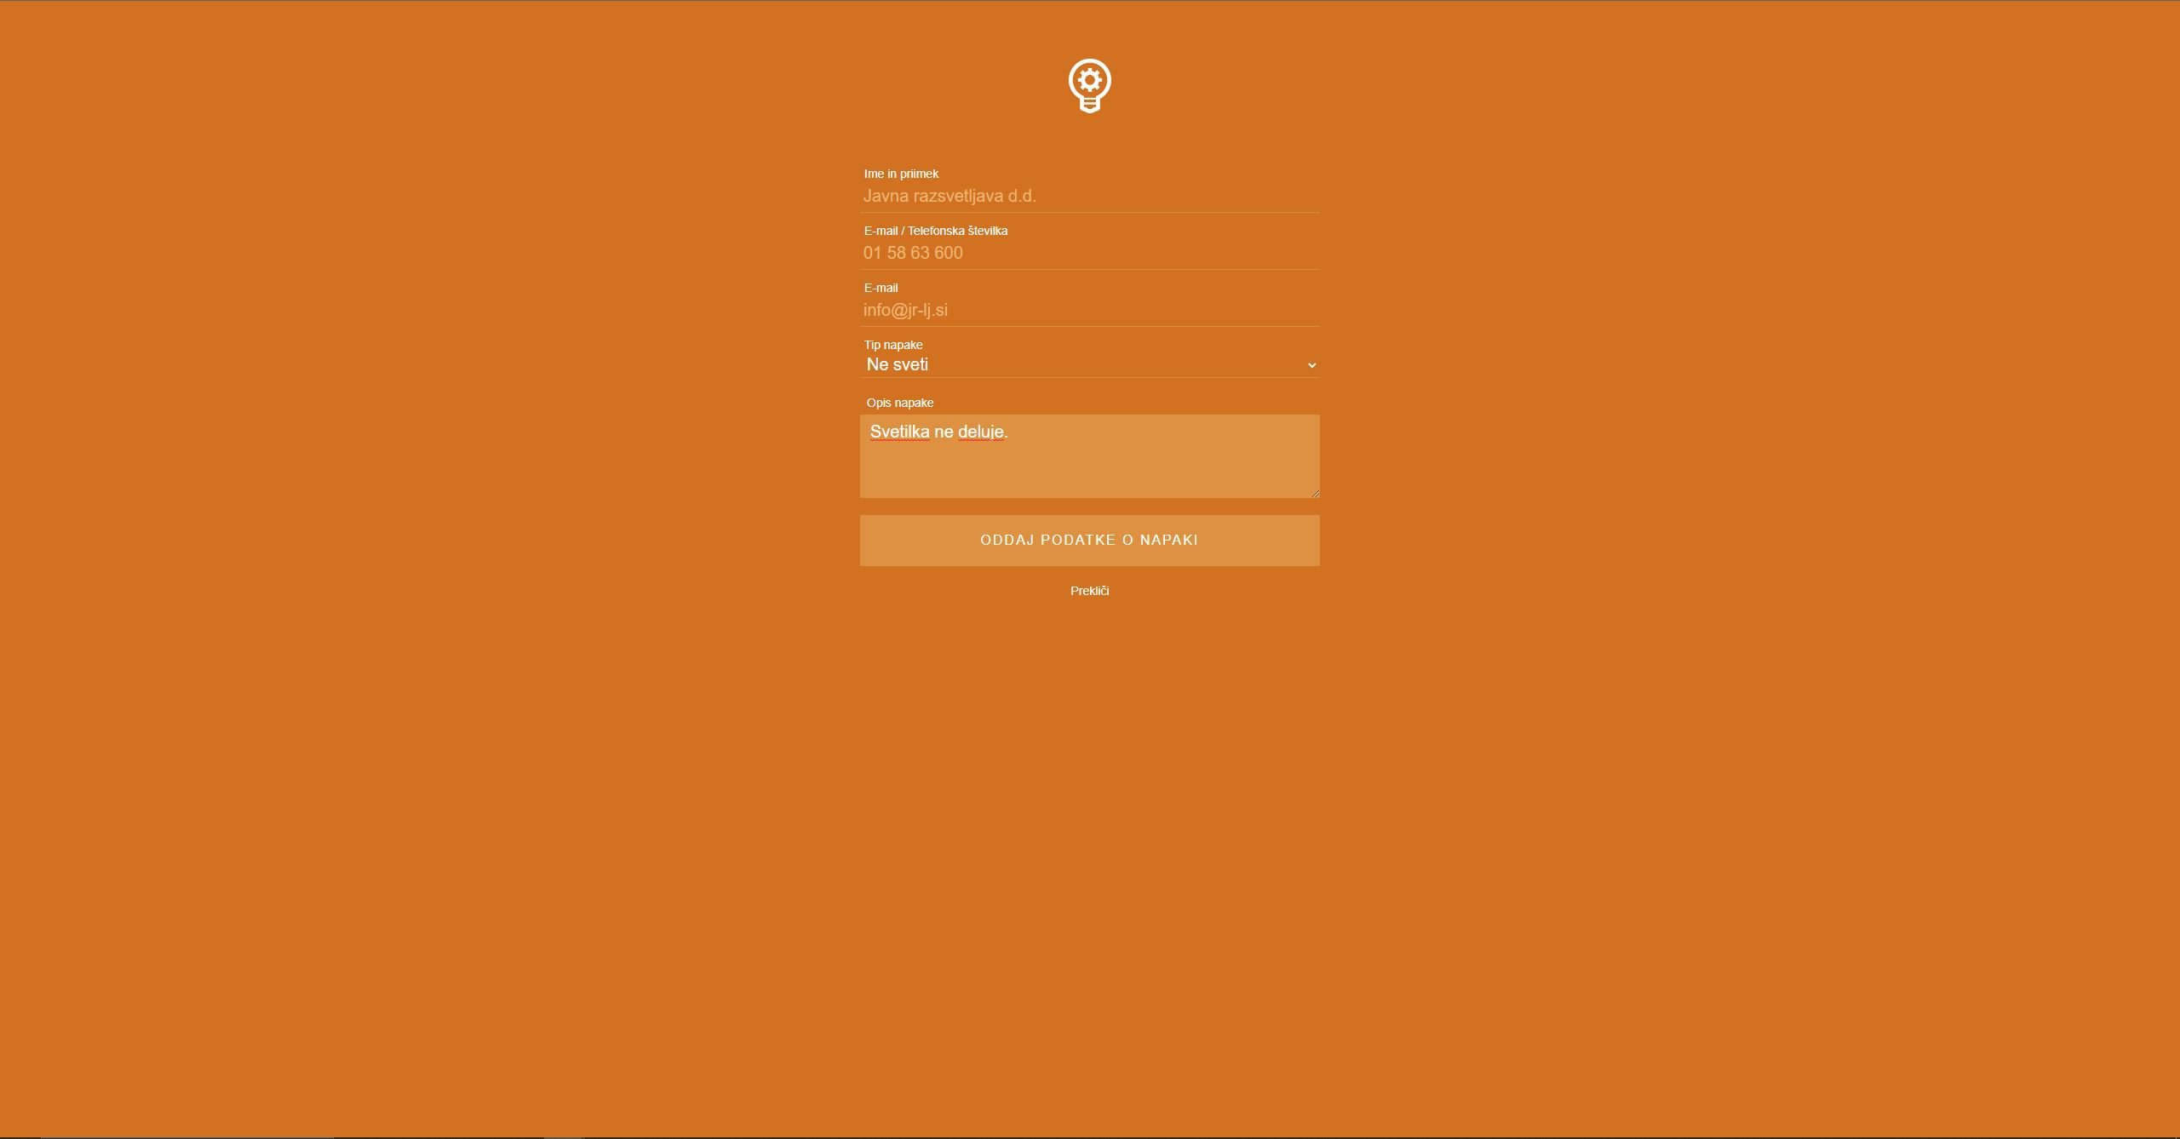This screenshot has height=1139, width=2180.
Task: Click the lightbulb gear logo icon
Action: point(1089,85)
